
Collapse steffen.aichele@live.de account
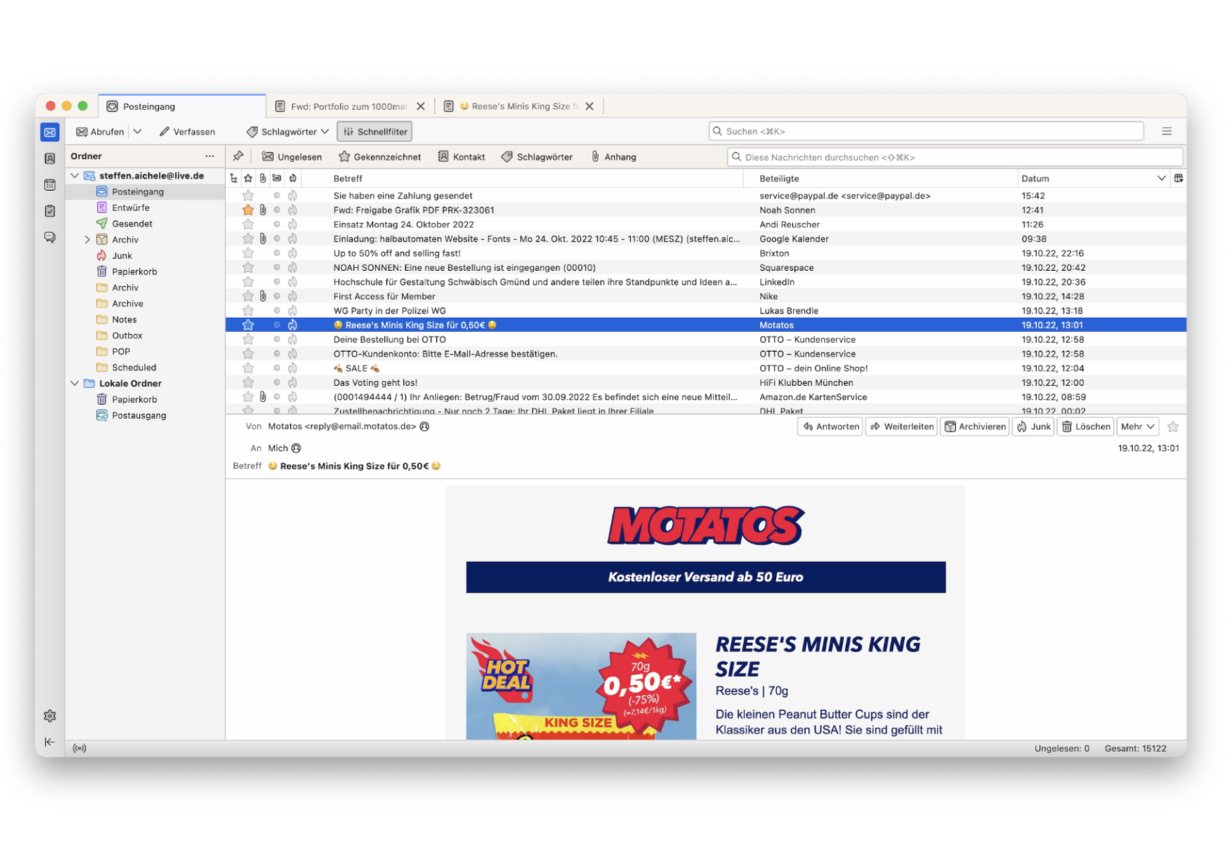[75, 175]
